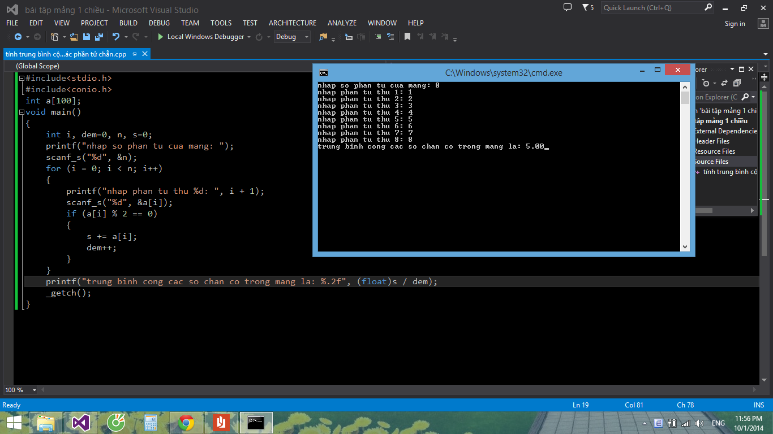Open the debugger target dropdown arrow
The image size is (773, 434).
pos(249,37)
